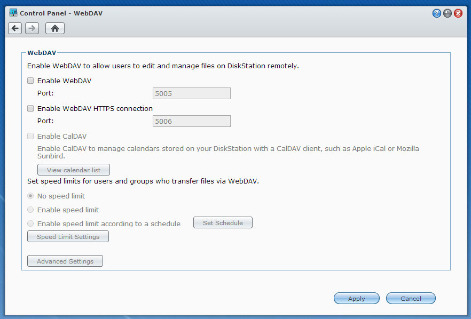Open Speed Limit Settings
The height and width of the screenshot is (319, 471).
click(x=68, y=236)
